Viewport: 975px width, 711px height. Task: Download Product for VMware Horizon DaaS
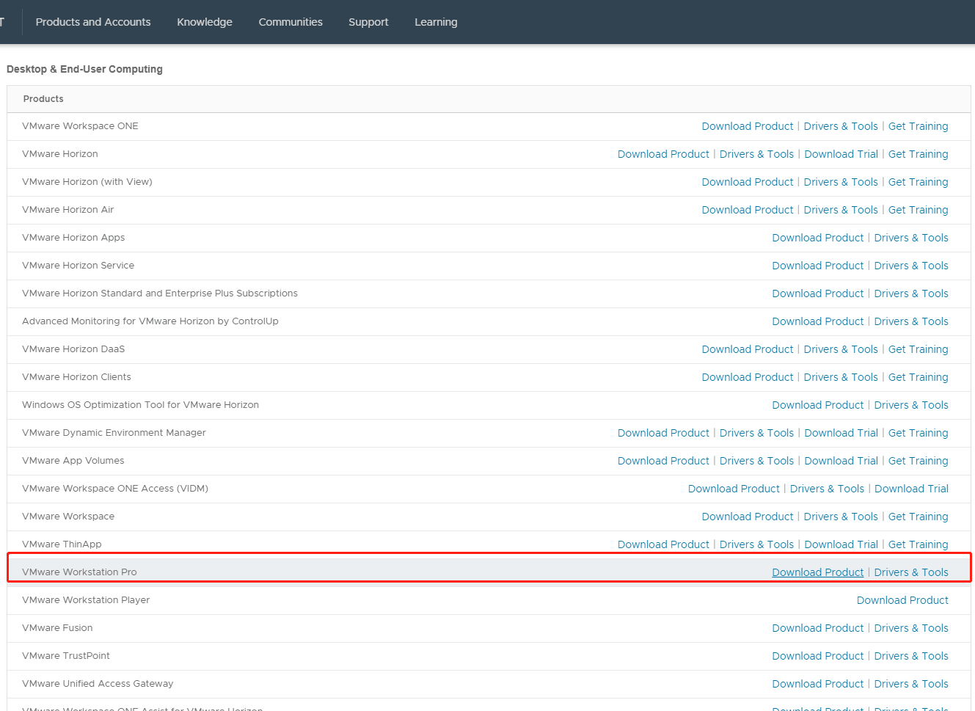tap(748, 349)
